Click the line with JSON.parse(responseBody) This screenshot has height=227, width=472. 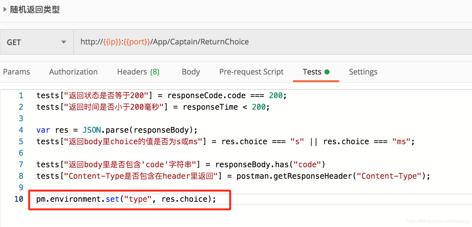(x=117, y=130)
